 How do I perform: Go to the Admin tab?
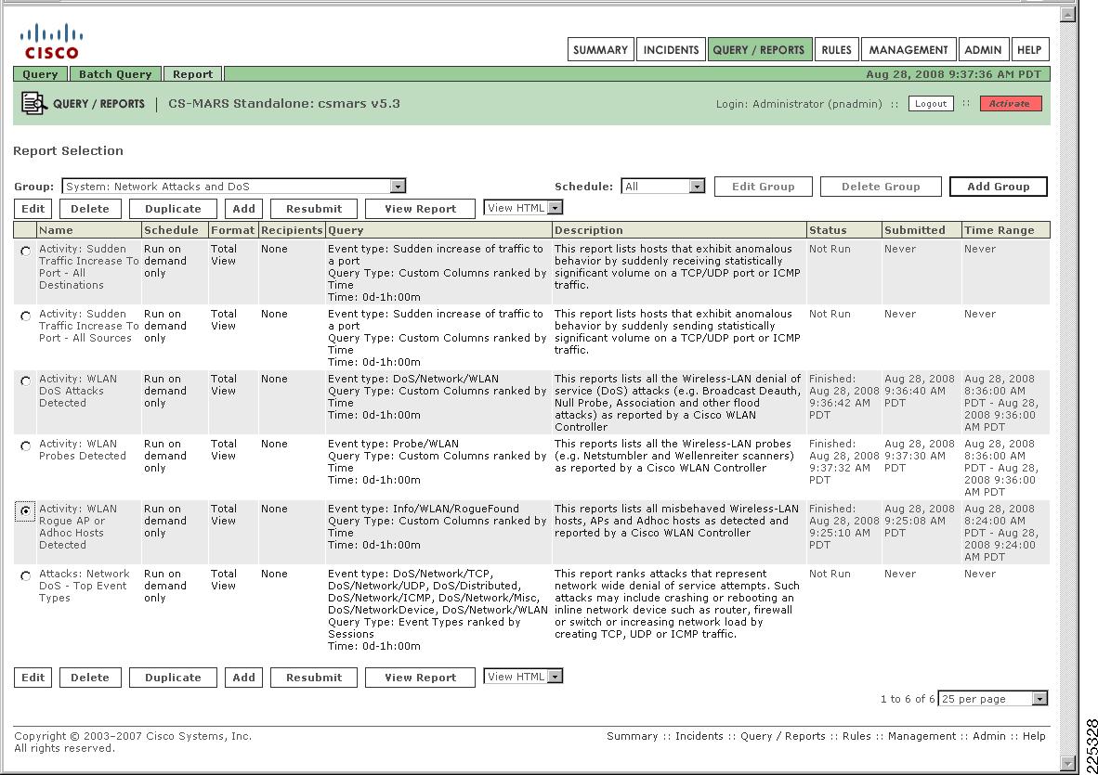(983, 50)
